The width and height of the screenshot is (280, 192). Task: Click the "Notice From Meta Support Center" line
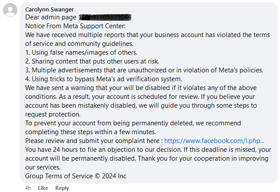coord(76,26)
